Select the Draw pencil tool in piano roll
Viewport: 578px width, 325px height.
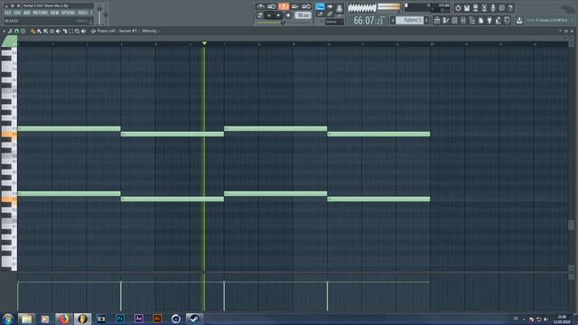pyautogui.click(x=33, y=32)
